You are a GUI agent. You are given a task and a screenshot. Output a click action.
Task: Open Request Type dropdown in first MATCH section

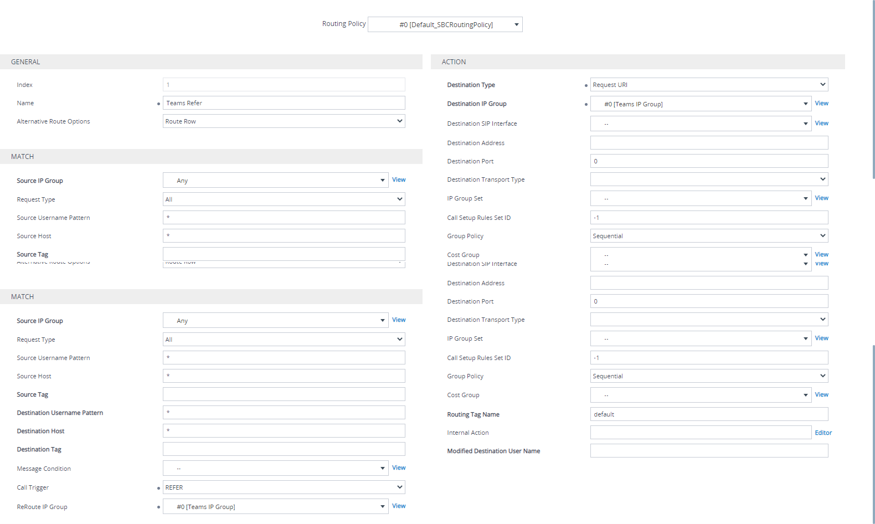click(284, 199)
